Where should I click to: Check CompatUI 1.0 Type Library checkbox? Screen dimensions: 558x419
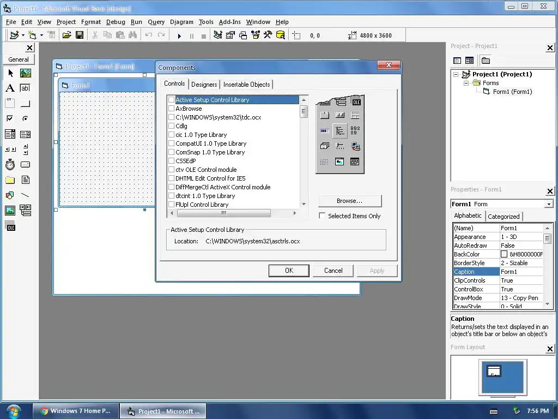[x=171, y=143]
